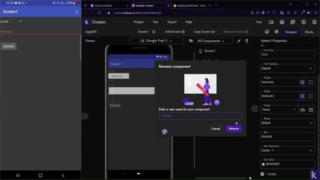Click the Remove Screen button
The height and width of the screenshot is (180, 320).
235,31
